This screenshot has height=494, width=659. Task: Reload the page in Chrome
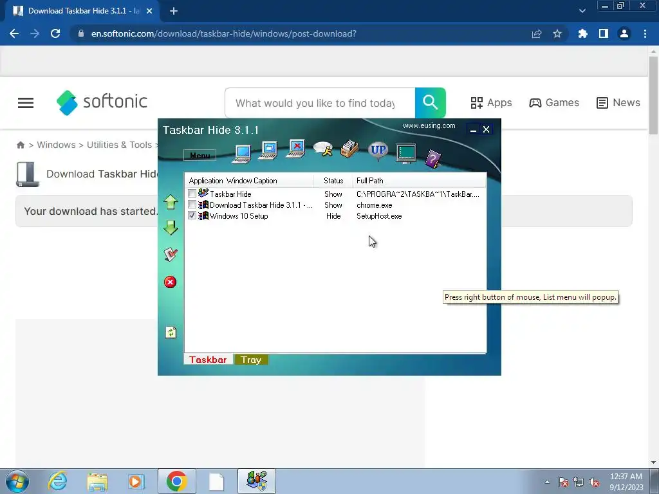pyautogui.click(x=55, y=33)
